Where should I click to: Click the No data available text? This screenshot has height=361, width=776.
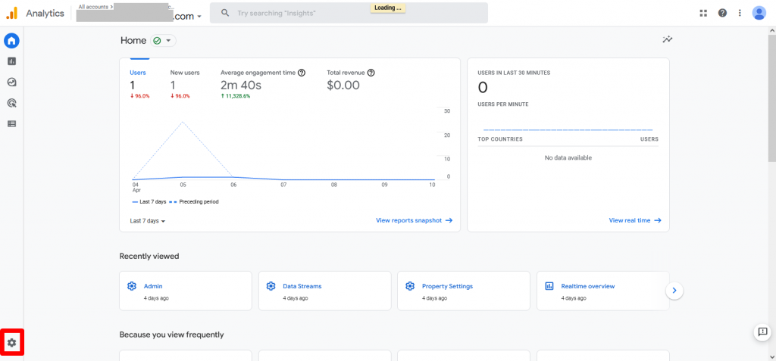pos(568,157)
